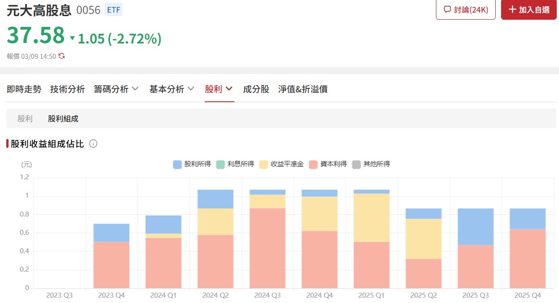
Task: Click the speech bubble icon on 討論 button
Action: 447,9
